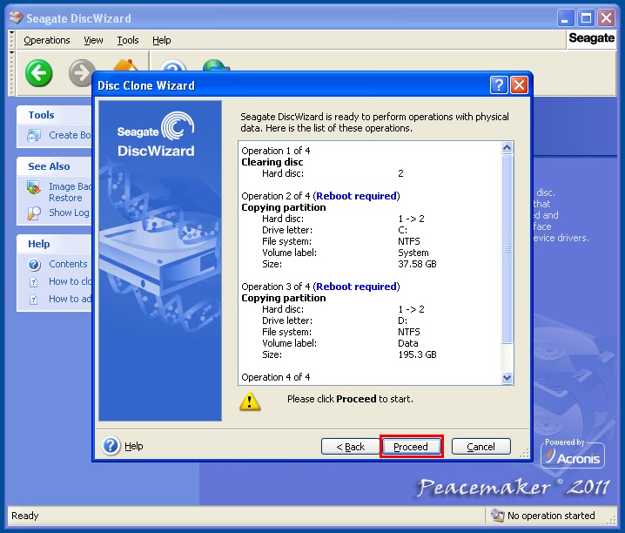Click the operations list scrollbar thumb
Image resolution: width=625 pixels, height=533 pixels.
pyautogui.click(x=507, y=248)
